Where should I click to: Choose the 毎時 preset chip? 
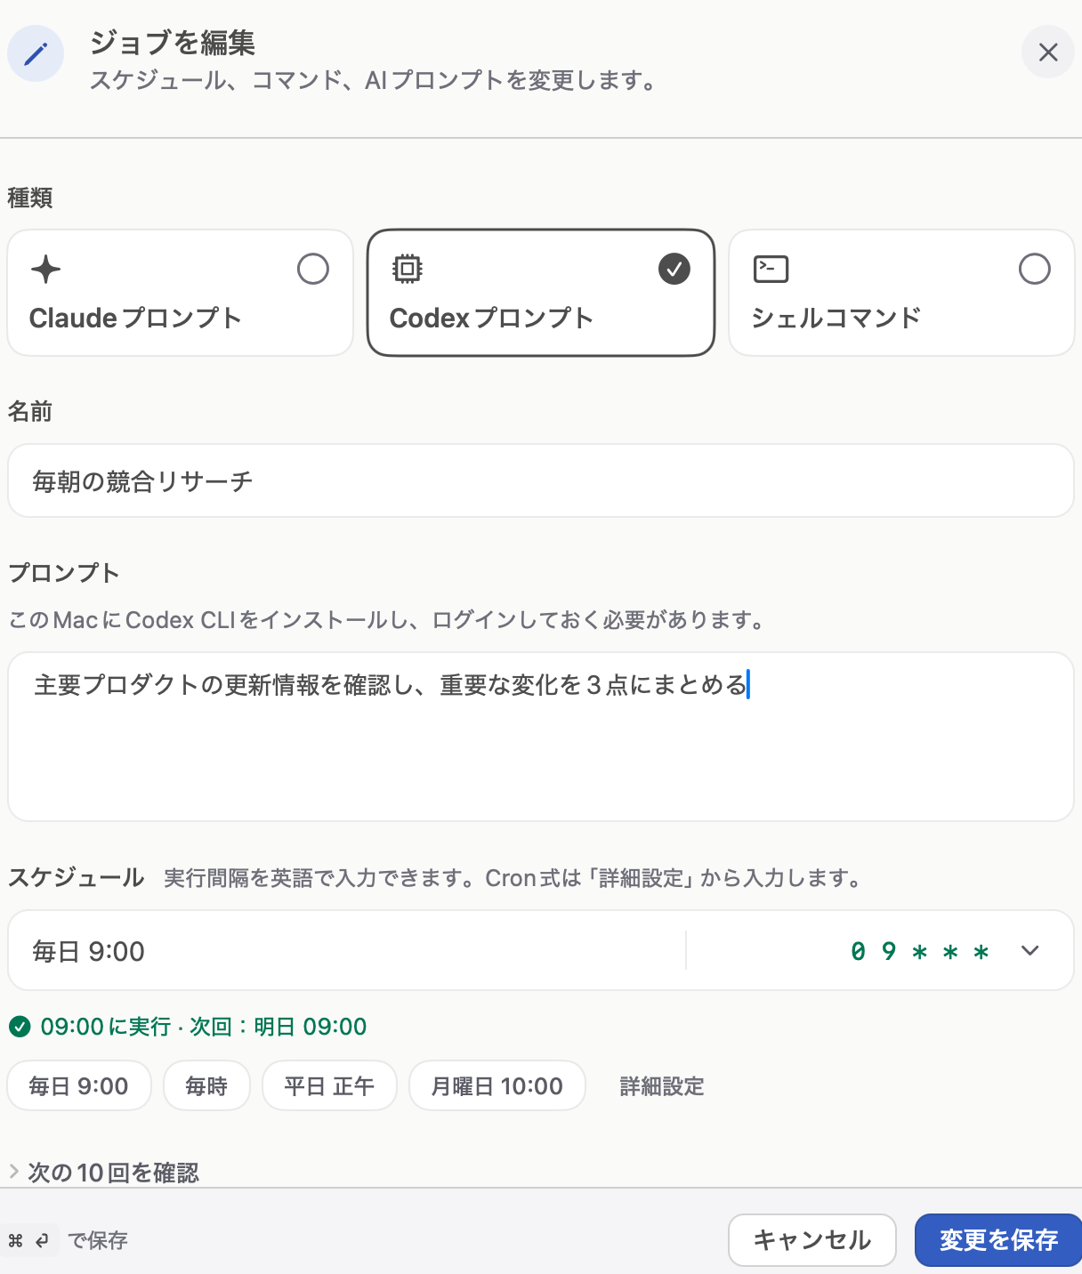206,1085
